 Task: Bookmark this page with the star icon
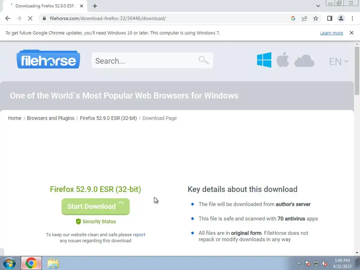click(x=316, y=18)
